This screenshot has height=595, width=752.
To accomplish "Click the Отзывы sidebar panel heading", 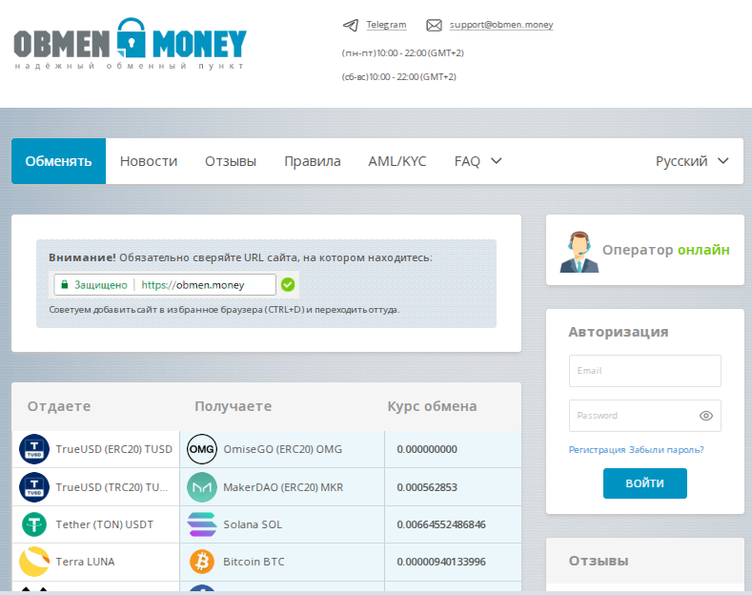I will click(x=599, y=561).
